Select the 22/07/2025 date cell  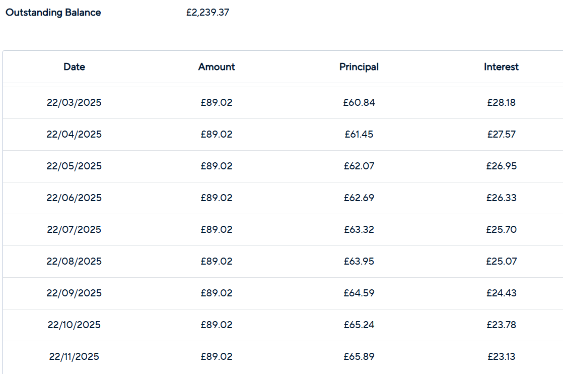pos(74,229)
